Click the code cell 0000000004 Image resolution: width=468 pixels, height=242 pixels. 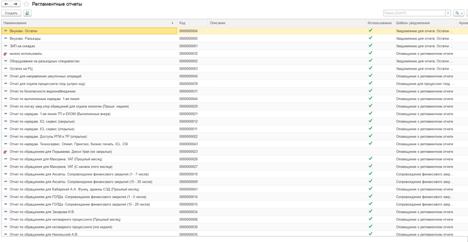(x=188, y=31)
